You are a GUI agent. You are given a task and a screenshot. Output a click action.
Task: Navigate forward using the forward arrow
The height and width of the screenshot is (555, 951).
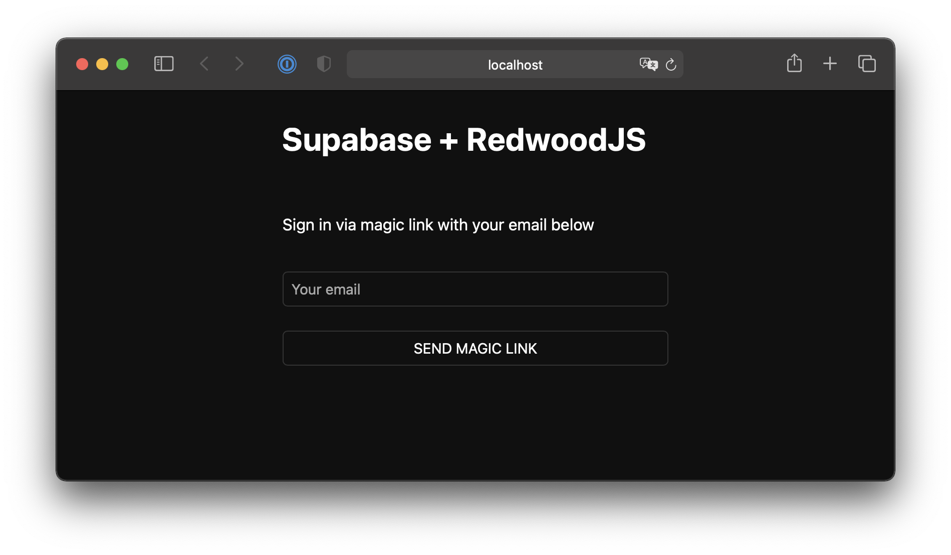click(239, 64)
